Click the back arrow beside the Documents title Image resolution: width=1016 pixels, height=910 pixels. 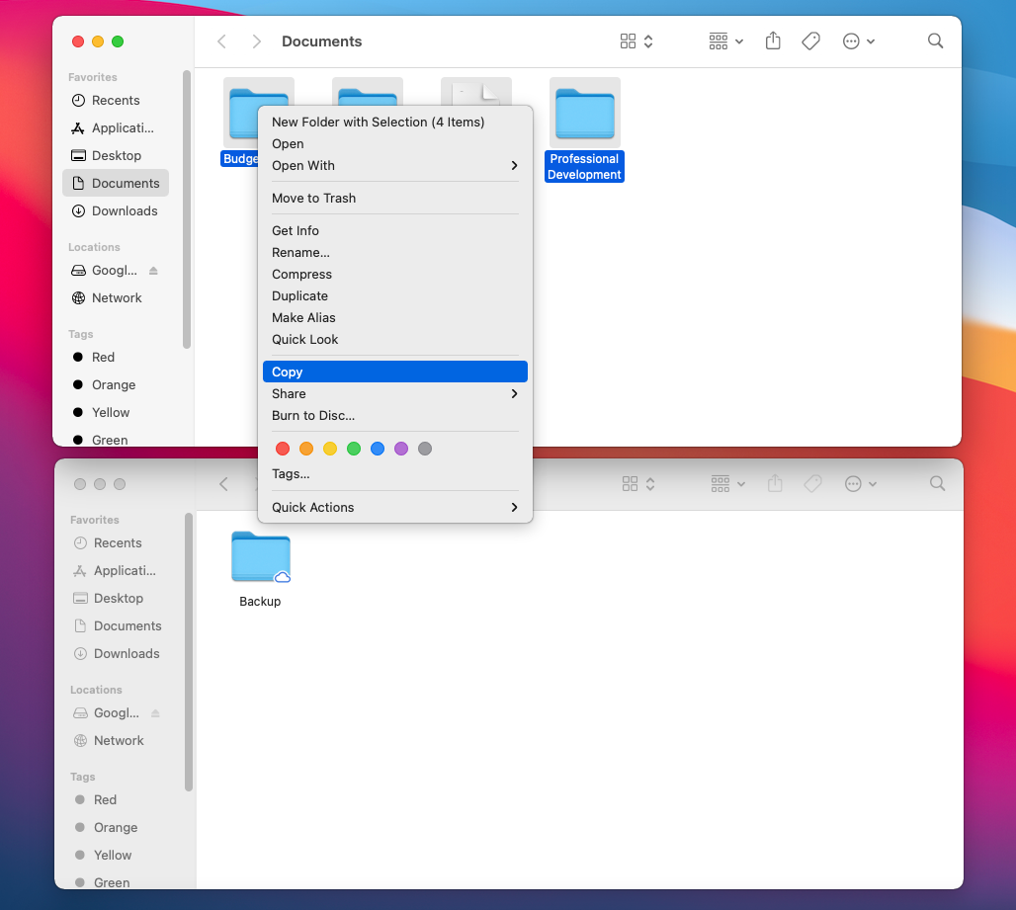222,41
